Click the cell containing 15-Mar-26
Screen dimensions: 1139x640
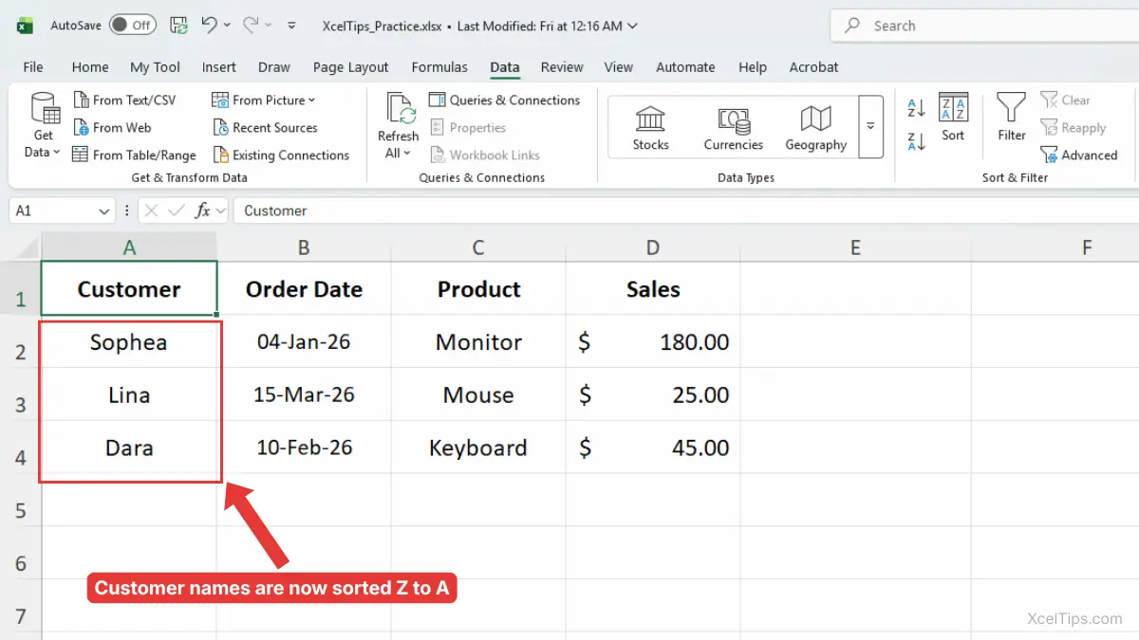tap(304, 395)
